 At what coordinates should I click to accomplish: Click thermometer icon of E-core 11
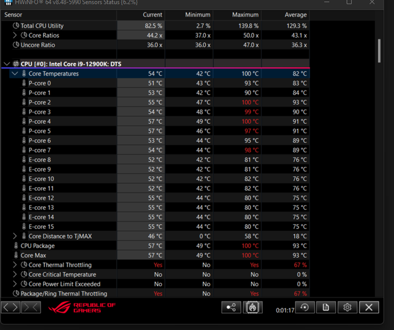[24, 188]
